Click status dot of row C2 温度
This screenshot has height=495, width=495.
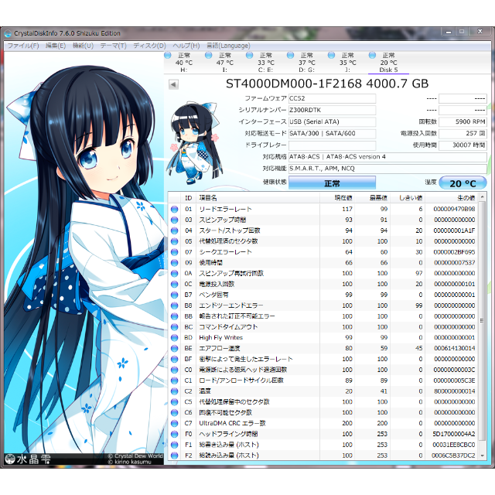click(174, 391)
